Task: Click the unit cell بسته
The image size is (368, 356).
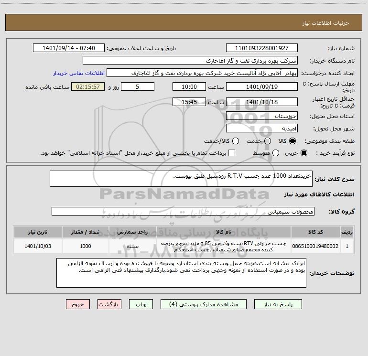Action: tap(132, 246)
